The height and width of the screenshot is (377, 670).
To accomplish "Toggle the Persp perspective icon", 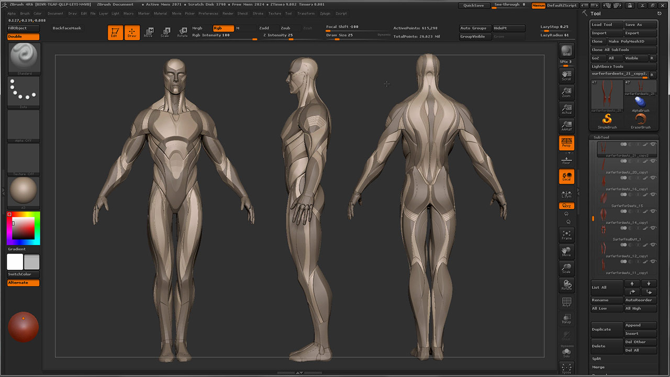I will [x=566, y=142].
